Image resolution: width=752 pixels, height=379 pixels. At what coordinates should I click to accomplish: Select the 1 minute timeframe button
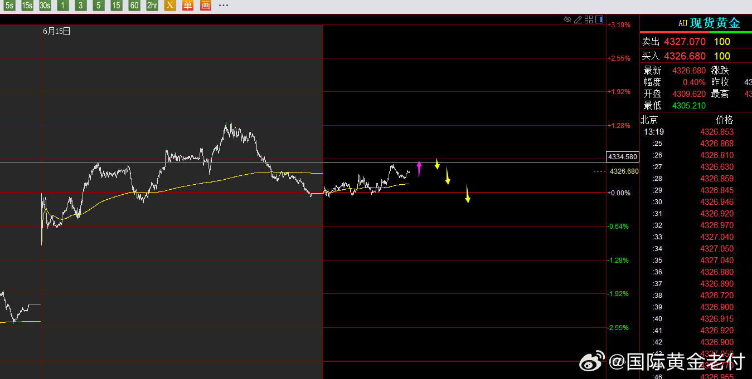(x=63, y=6)
